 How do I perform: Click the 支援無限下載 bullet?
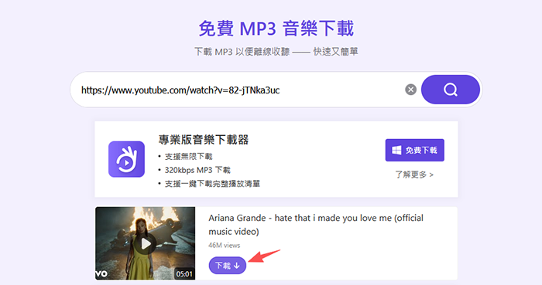click(x=188, y=157)
